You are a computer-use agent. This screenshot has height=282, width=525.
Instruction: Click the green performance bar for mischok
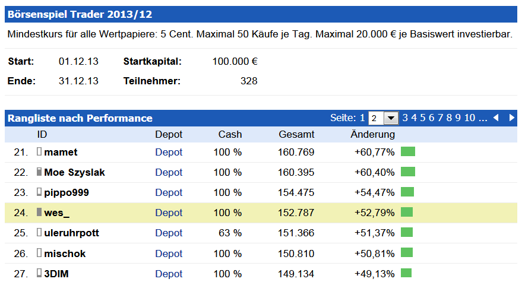[408, 254]
